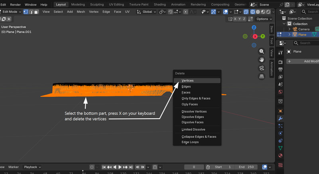The image size is (319, 174).
Task: Open the Render properties tab icon
Action: 280,62
